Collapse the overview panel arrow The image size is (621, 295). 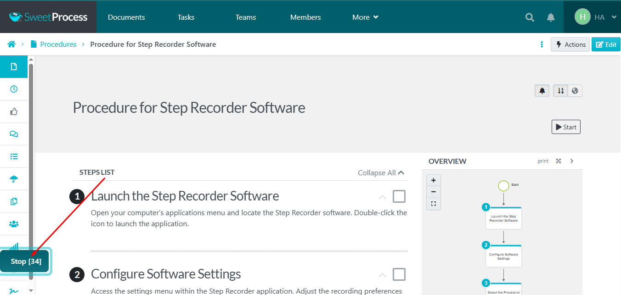pyautogui.click(x=572, y=161)
